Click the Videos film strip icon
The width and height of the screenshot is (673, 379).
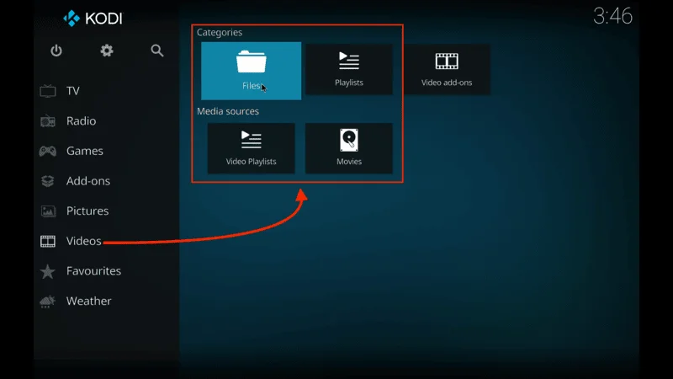[x=48, y=242]
